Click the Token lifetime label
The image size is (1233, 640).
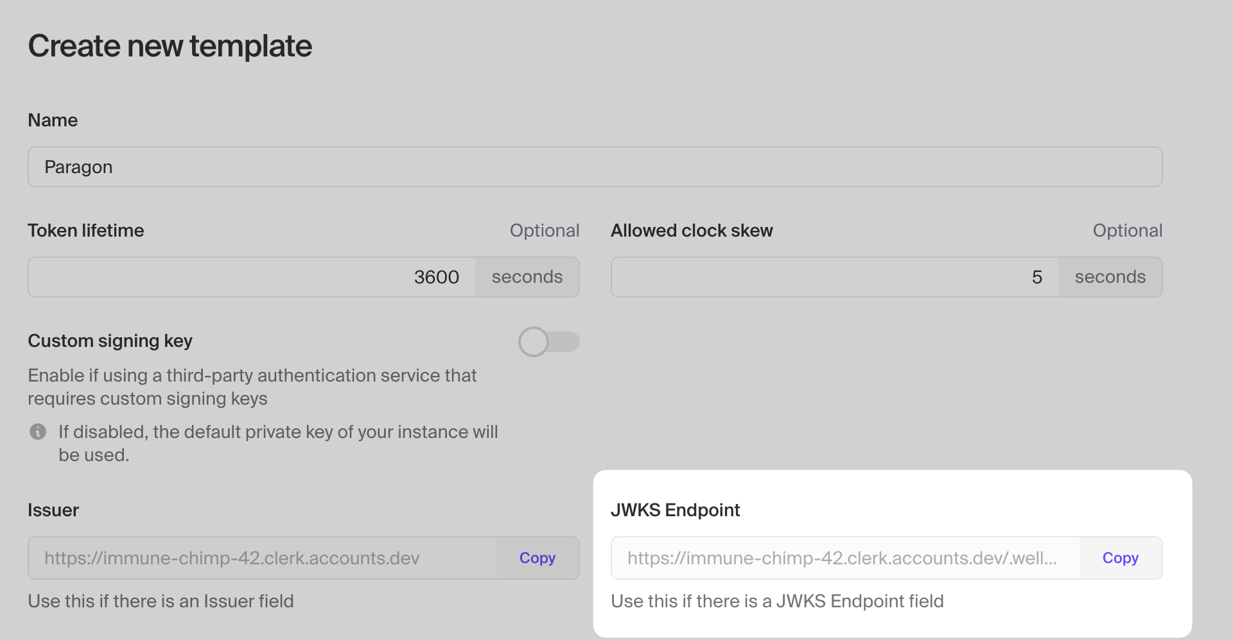(85, 230)
